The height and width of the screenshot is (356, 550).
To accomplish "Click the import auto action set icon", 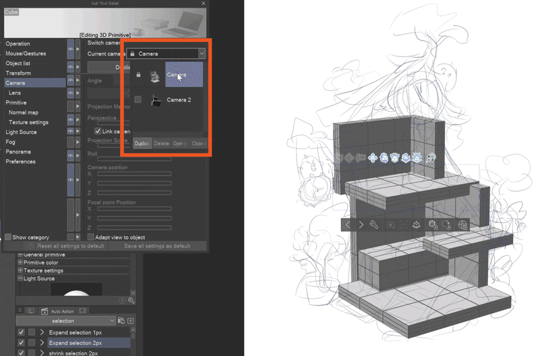I will pyautogui.click(x=130, y=320).
